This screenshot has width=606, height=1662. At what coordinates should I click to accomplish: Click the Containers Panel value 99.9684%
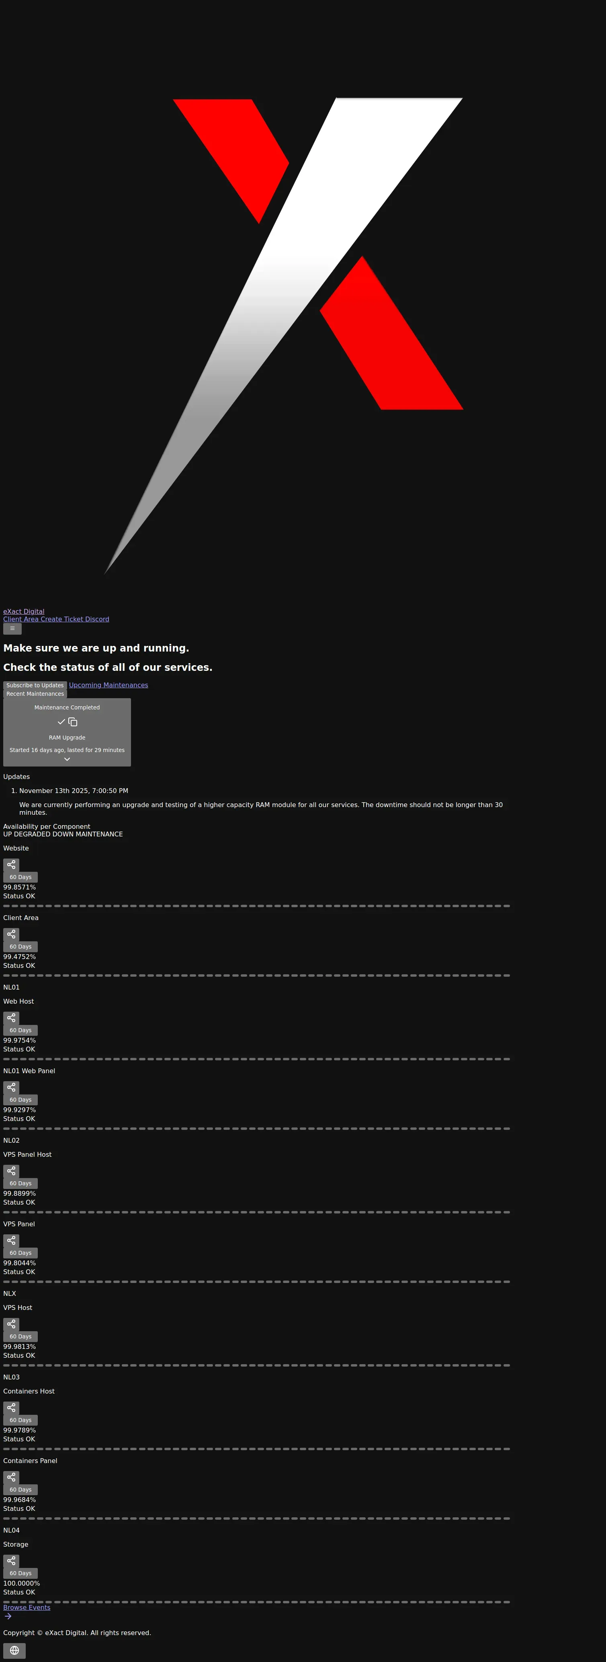(19, 1500)
